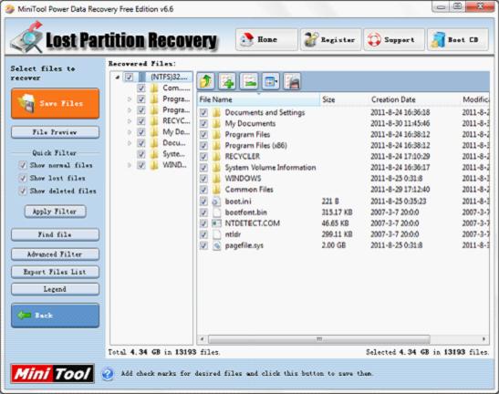
Task: Click the pagefile.sys file icon
Action: [216, 245]
